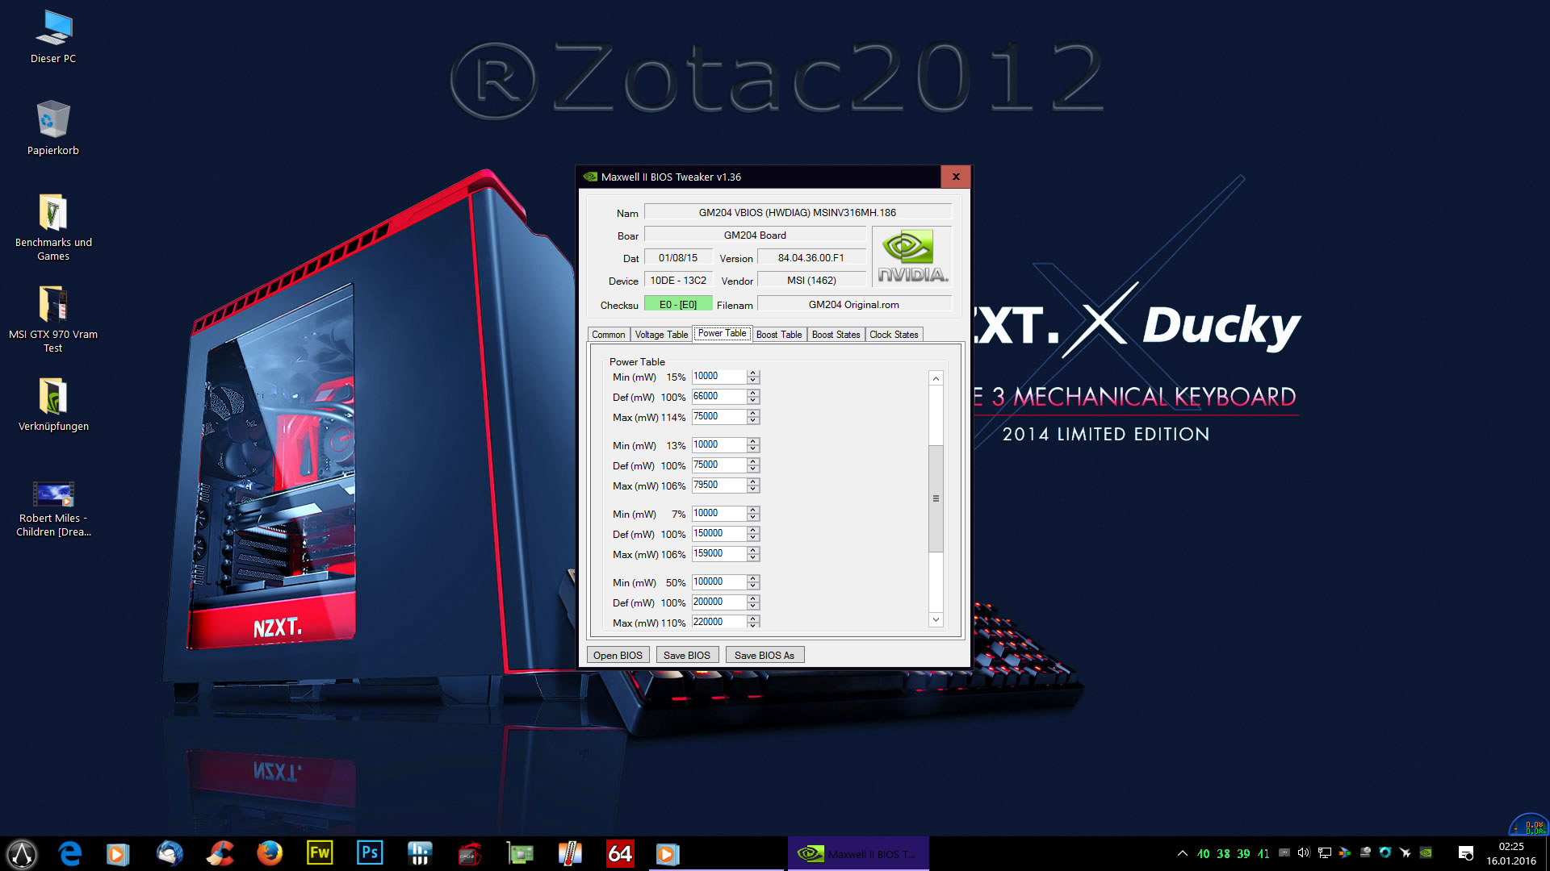Click the AIDA64 taskbar icon

click(620, 853)
